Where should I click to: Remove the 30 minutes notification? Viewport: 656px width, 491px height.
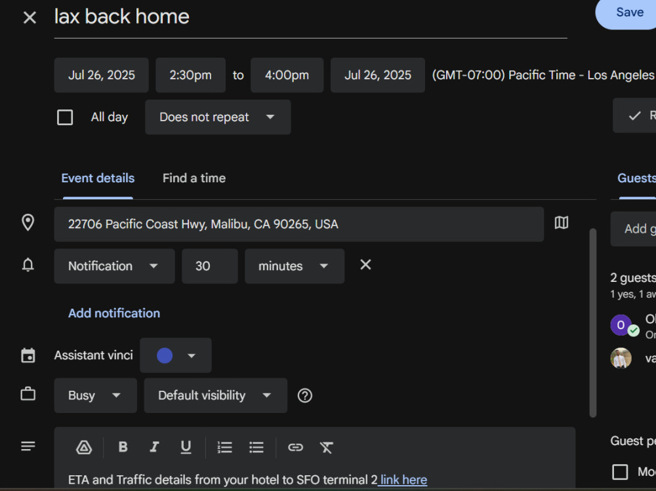[365, 265]
